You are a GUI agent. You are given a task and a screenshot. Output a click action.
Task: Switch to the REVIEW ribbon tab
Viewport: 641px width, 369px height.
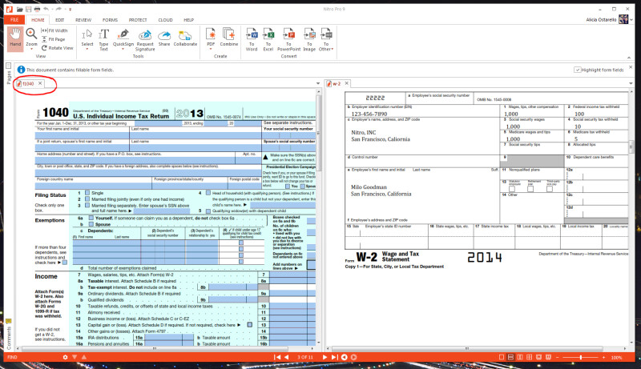pyautogui.click(x=83, y=19)
